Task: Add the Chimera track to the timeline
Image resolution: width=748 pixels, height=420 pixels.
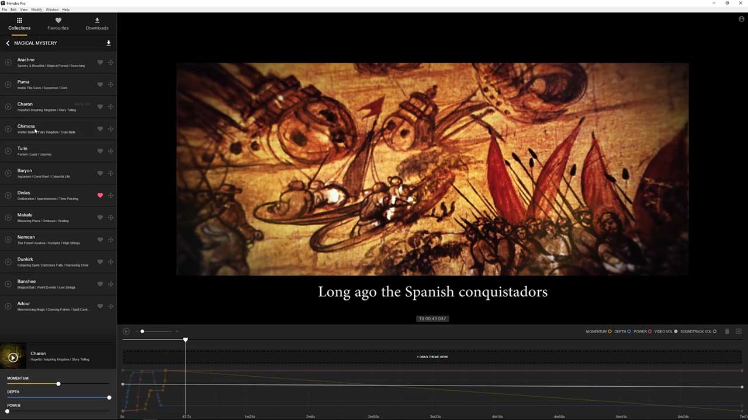Action: click(x=110, y=128)
